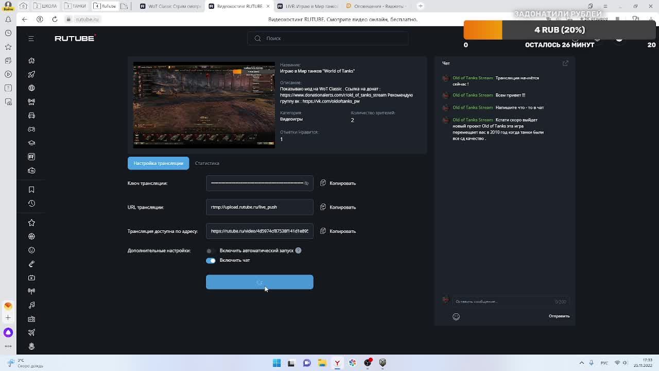This screenshot has height=371, width=659.
Task: Go to Rutube home via logo
Action: [75, 38]
